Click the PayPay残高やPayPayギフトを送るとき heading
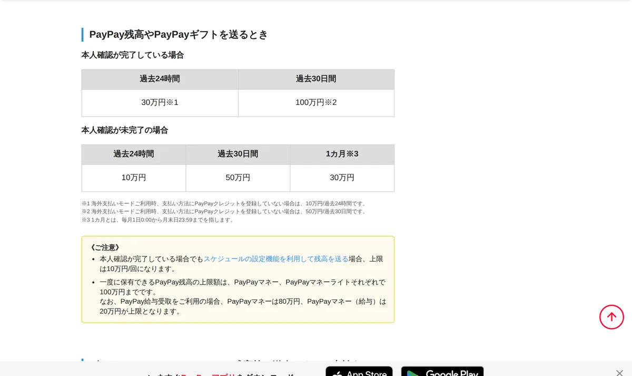 [x=179, y=35]
